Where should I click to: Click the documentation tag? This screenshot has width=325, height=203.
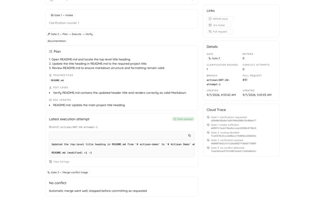tap(56, 41)
